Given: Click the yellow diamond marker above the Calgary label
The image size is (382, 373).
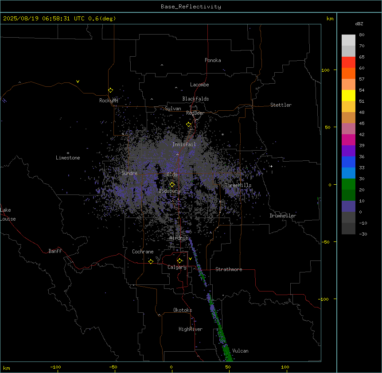Looking at the screenshot, I should 179,261.
